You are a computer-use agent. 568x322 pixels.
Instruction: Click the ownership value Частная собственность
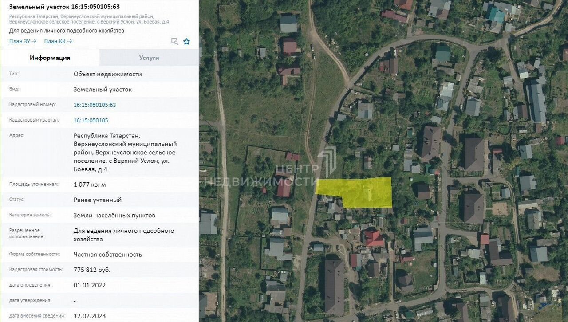tap(107, 255)
